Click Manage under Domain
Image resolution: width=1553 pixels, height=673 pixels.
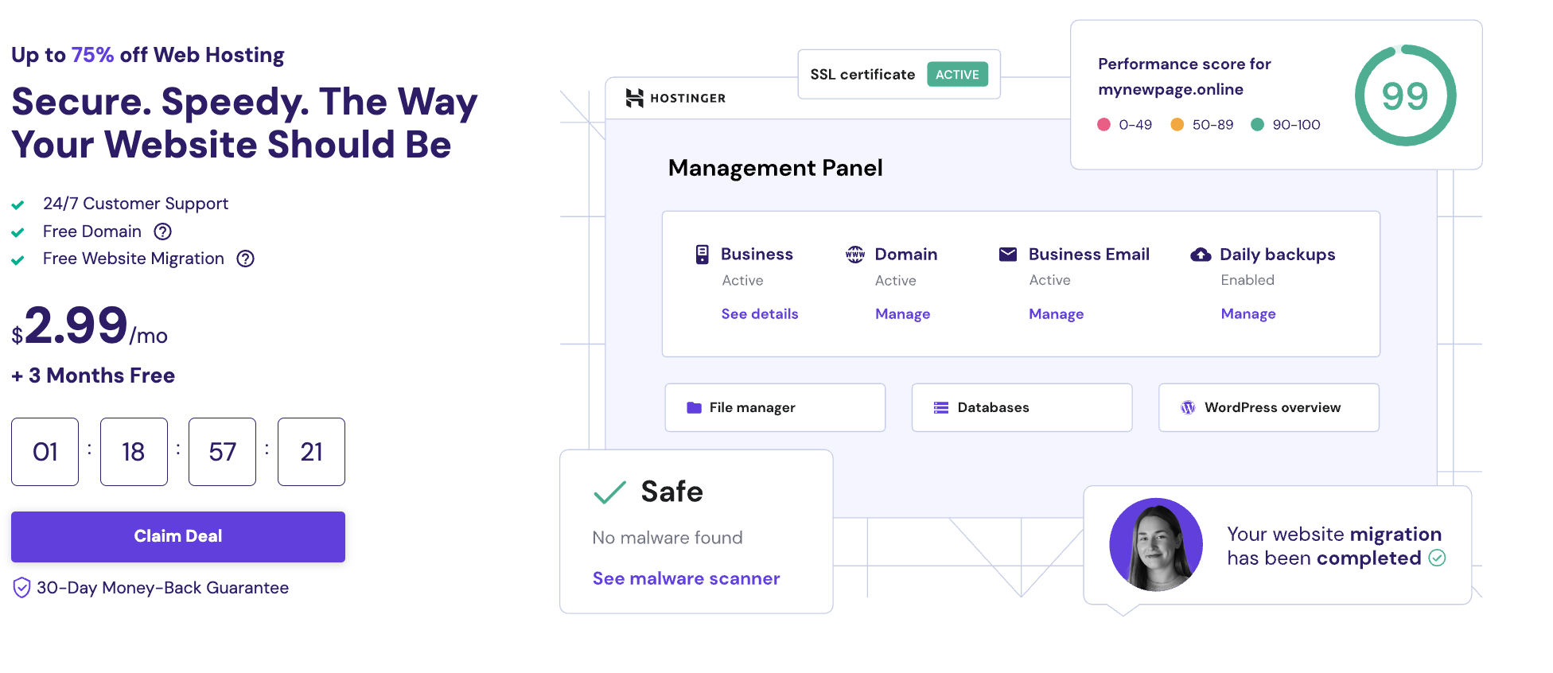coord(902,314)
